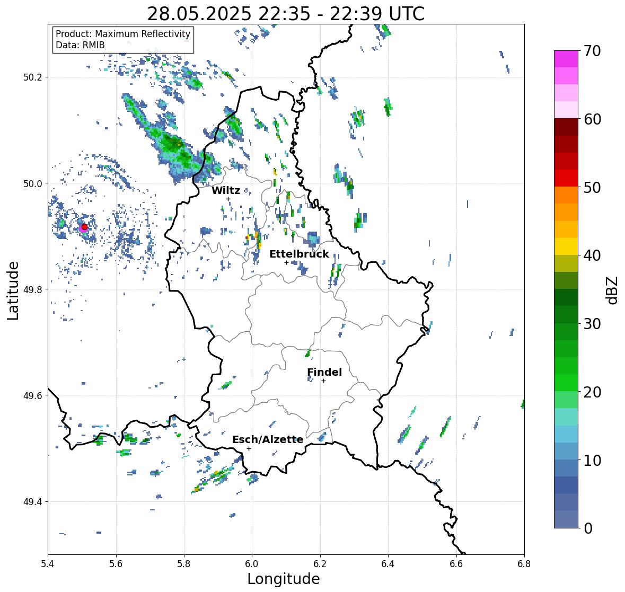Click the 10 tick label on colorbar
The image size is (625, 592).
592,460
